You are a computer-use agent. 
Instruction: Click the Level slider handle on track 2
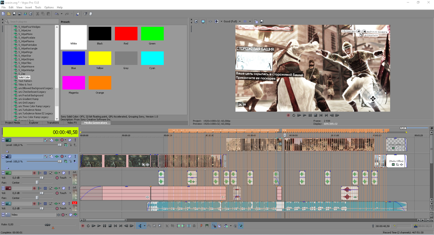click(x=60, y=161)
